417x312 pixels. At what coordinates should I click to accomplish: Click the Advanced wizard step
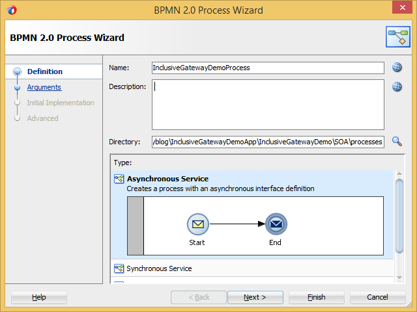pyautogui.click(x=42, y=118)
